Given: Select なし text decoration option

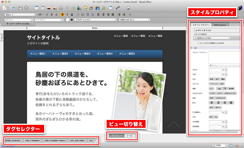Looking at the screenshot, I should 211,89.
